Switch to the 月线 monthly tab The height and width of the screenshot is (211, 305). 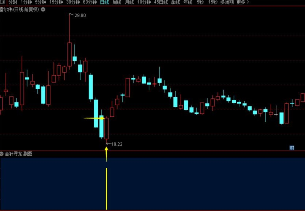[129, 2]
